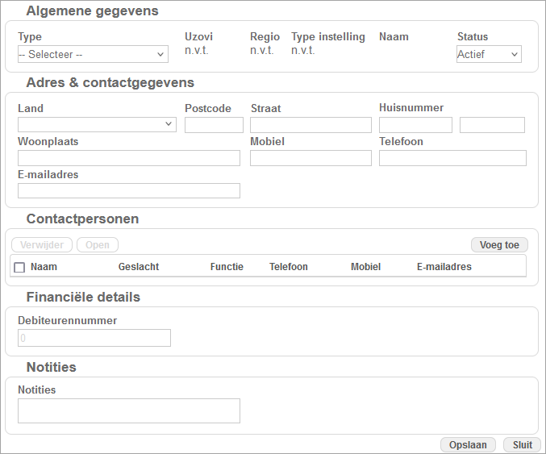Click the Voeg toe button
This screenshot has height=454, width=546.
point(499,245)
